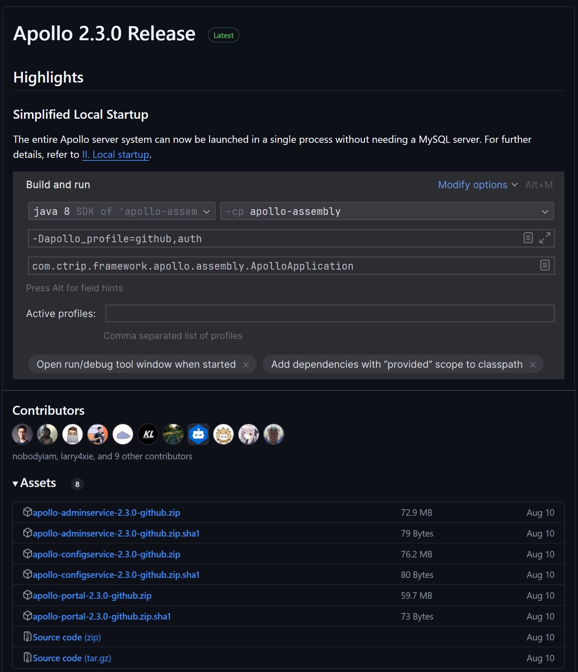Open the teal-haired anime contributor avatar
This screenshot has height=672, width=578.
pos(274,434)
